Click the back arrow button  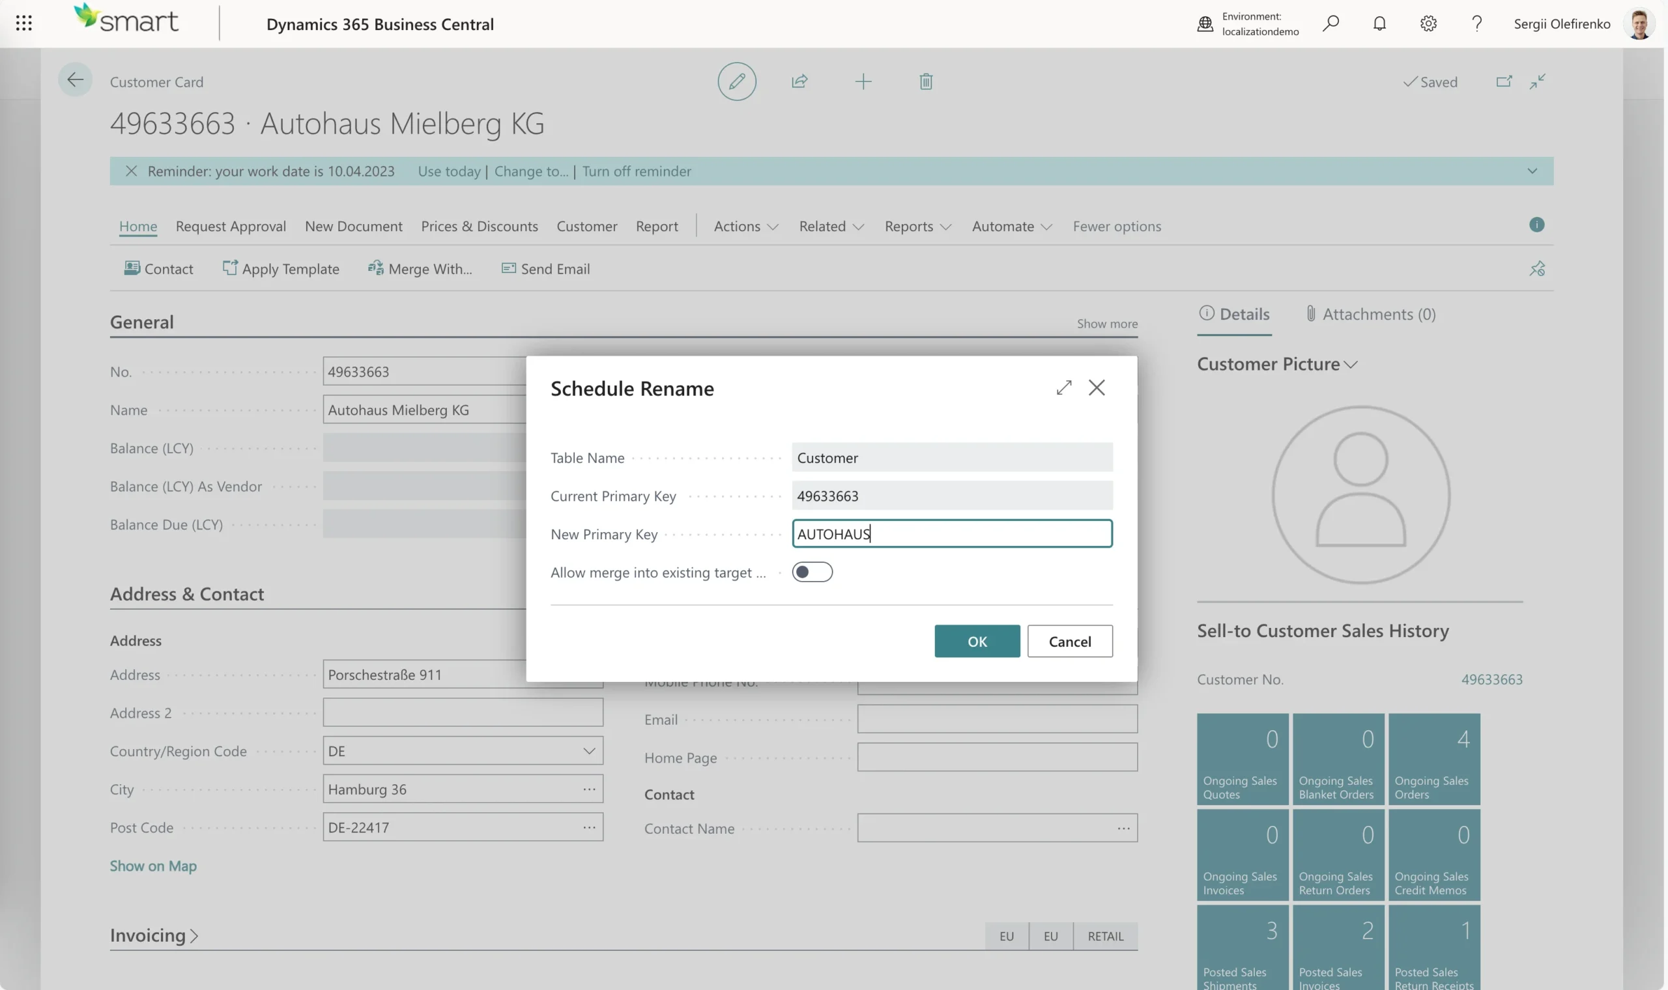(x=75, y=80)
